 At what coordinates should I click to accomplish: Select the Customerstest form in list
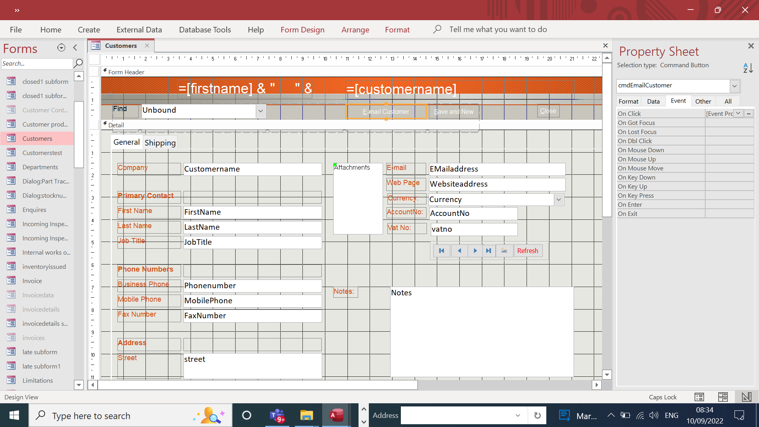42,153
